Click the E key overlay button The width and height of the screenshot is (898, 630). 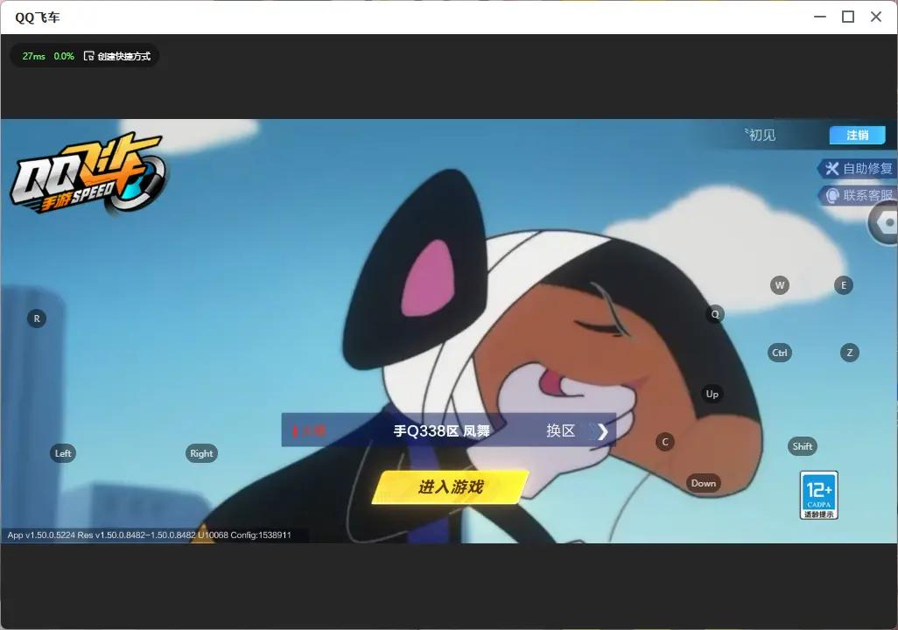tap(843, 284)
